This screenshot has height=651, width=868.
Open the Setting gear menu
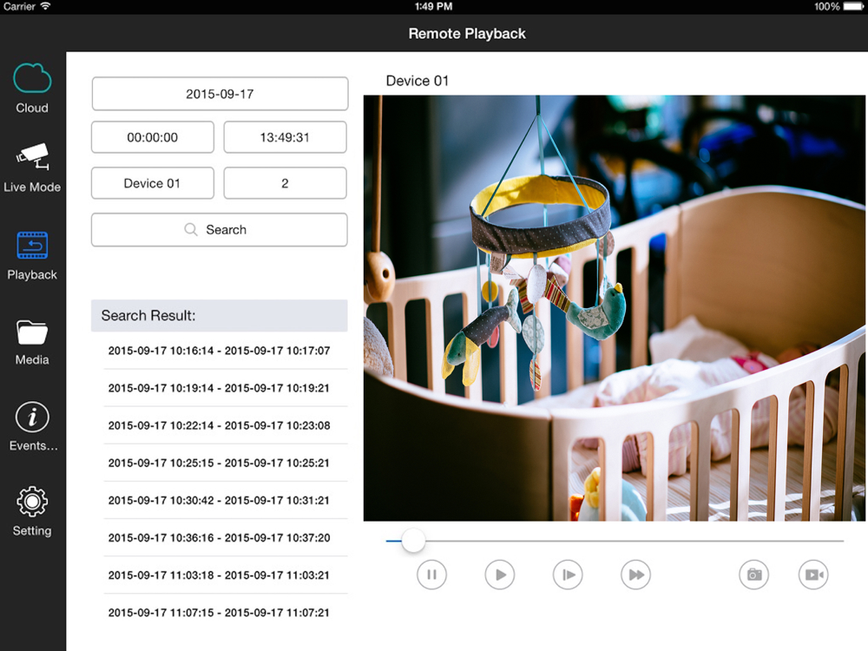32,511
